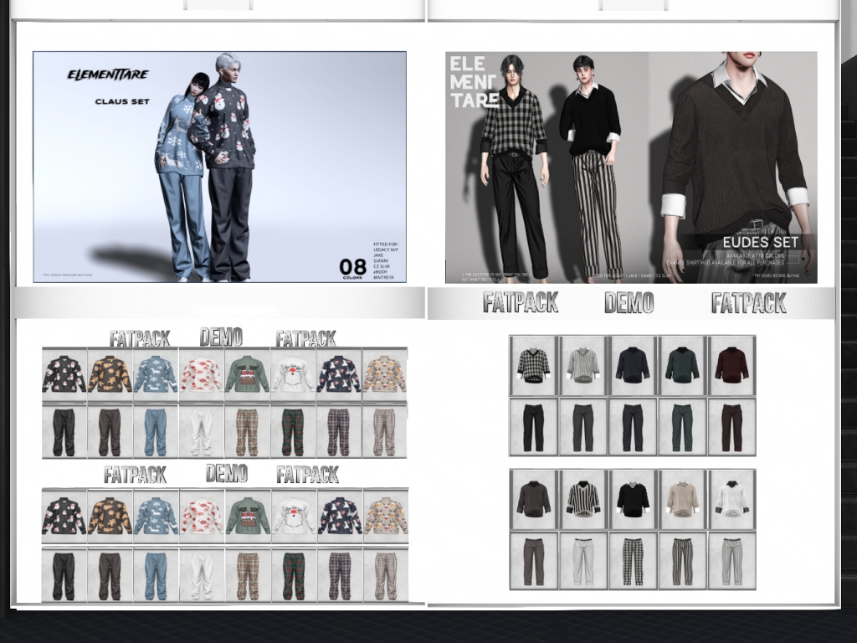Pick the dark green Eudes sweater
Screen dimensions: 857x643
[x=682, y=365]
